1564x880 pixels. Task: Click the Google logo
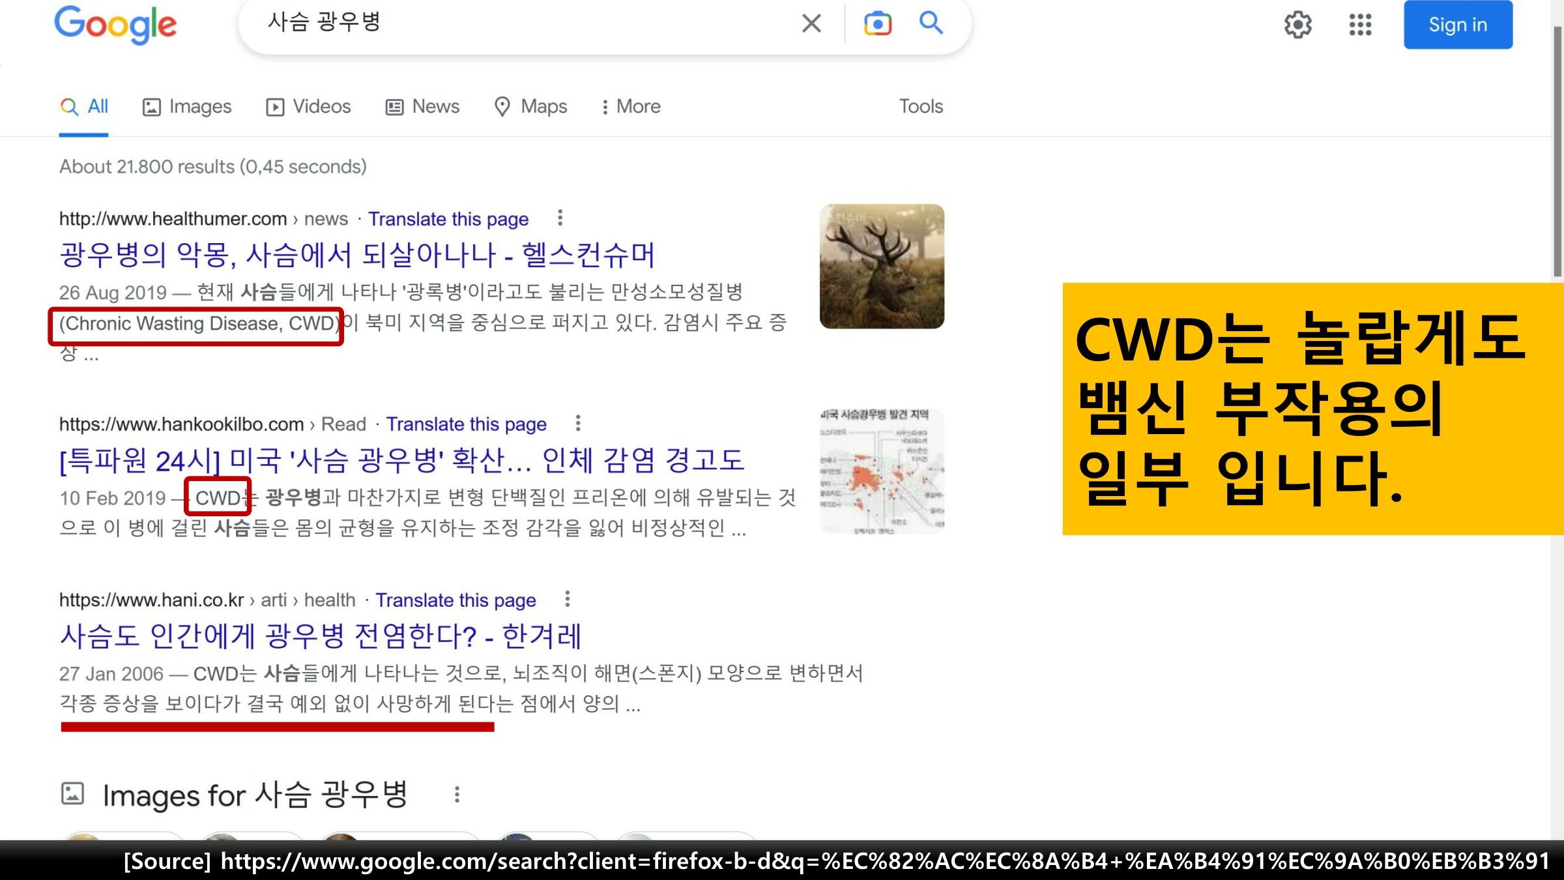115,25
